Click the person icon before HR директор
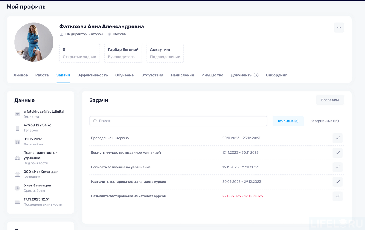This screenshot has height=230, width=365. coord(61,34)
